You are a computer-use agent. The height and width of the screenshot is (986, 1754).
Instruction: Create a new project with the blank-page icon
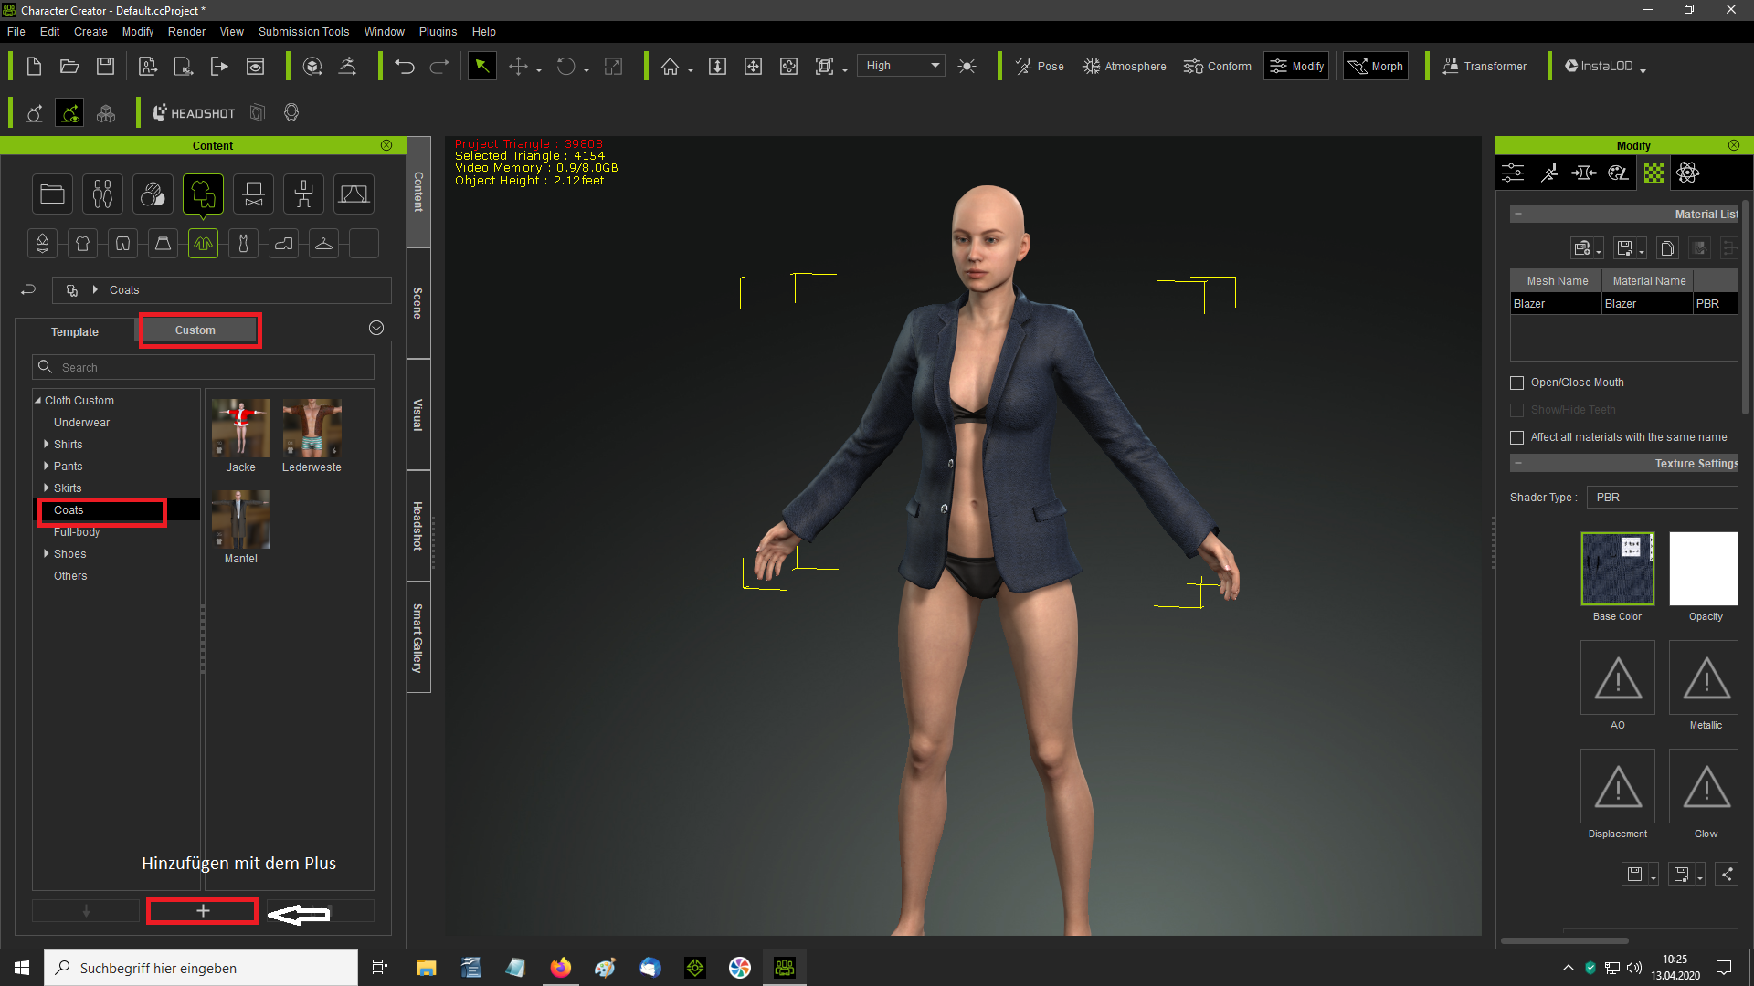pos(34,66)
